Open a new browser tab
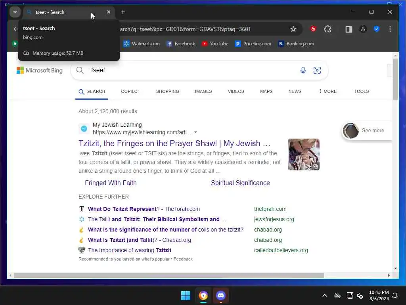This screenshot has width=406, height=305. 123,12
